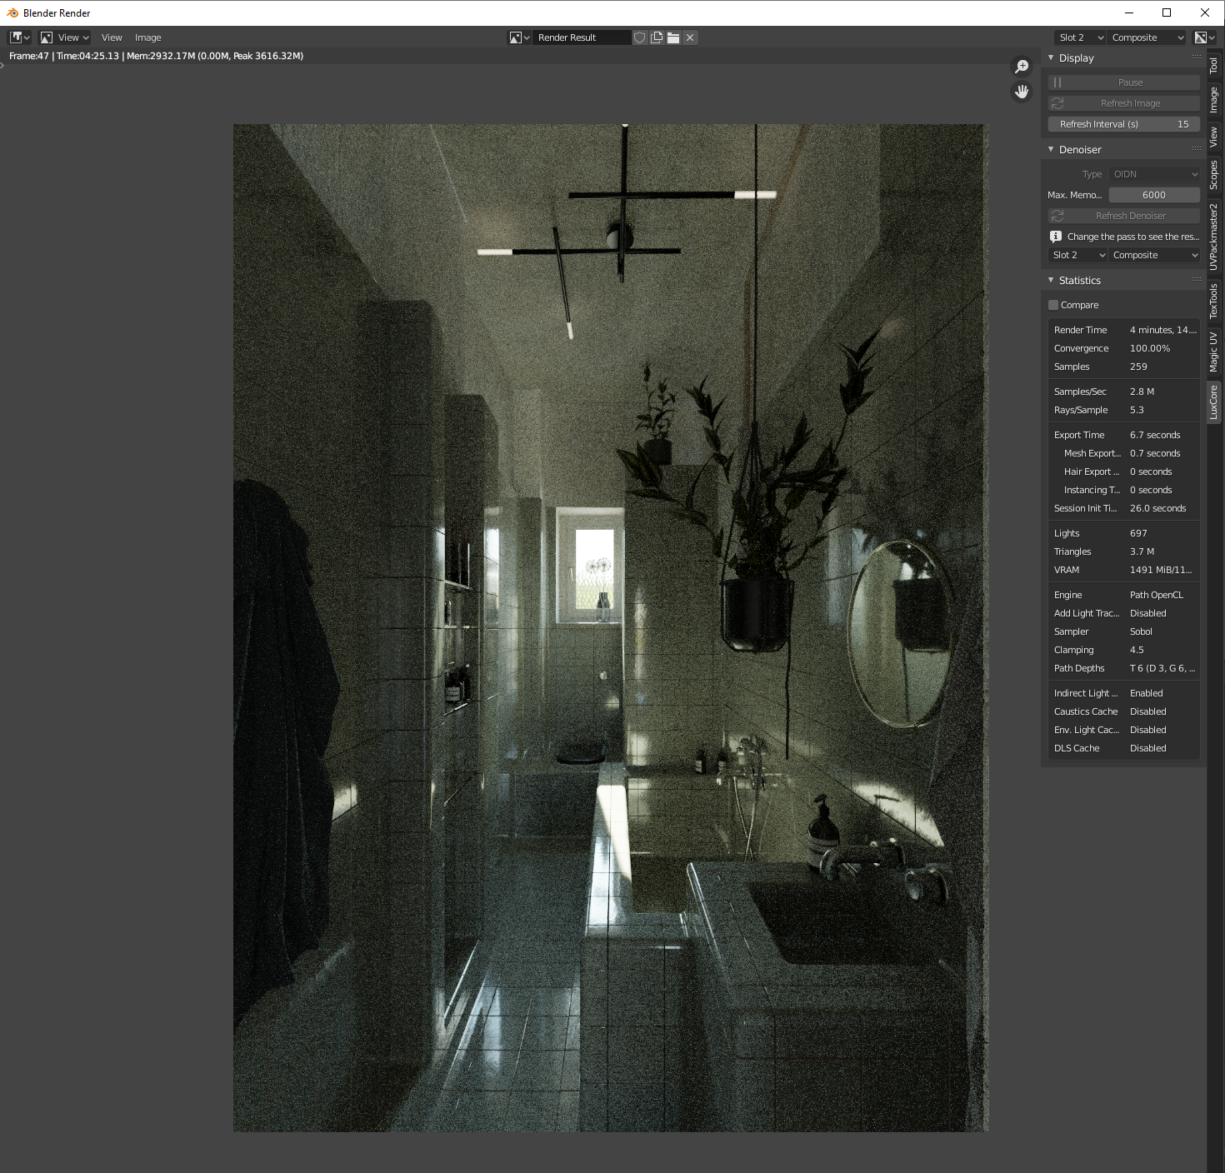This screenshot has height=1173, width=1225.
Task: Open the image browse icon beside Render Result
Action: (519, 37)
